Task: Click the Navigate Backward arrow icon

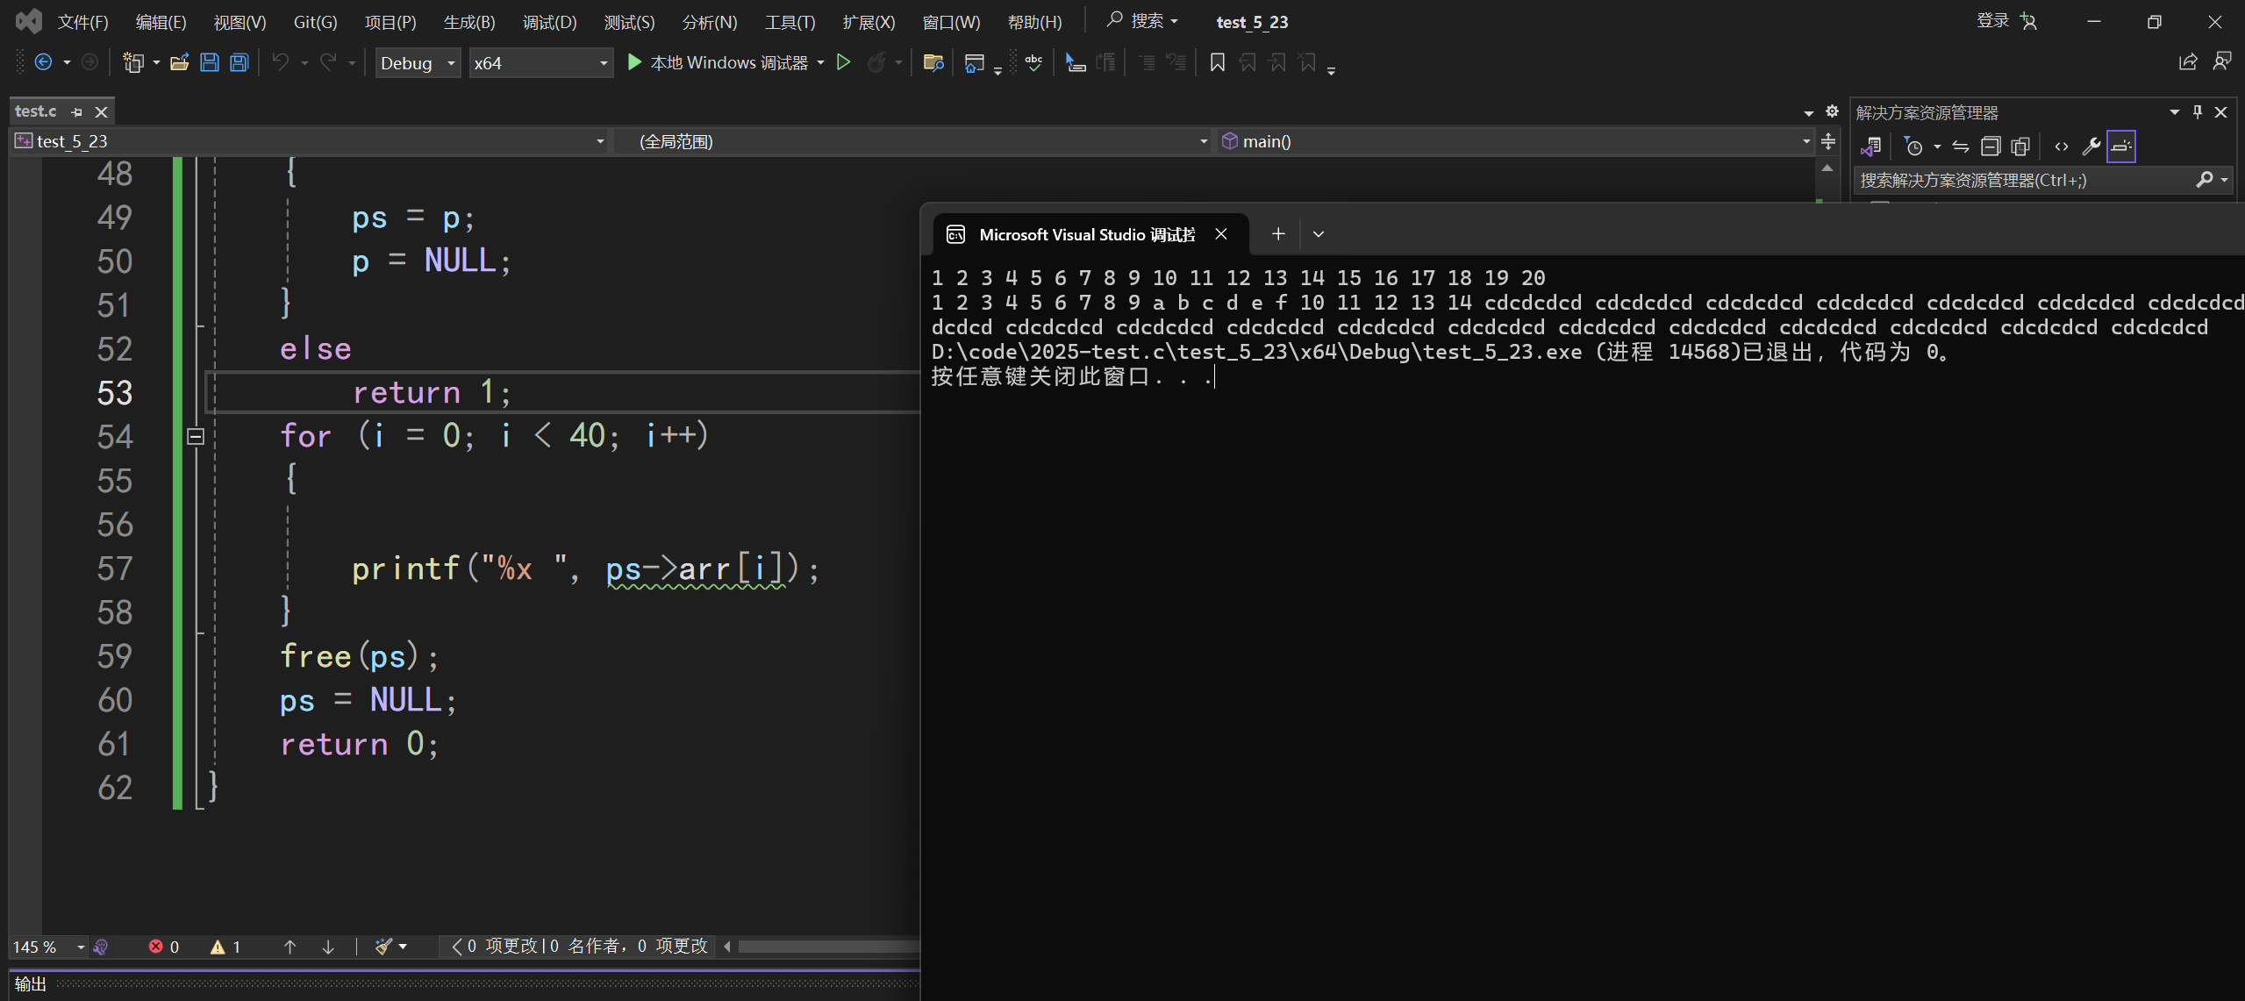Action: pyautogui.click(x=44, y=61)
